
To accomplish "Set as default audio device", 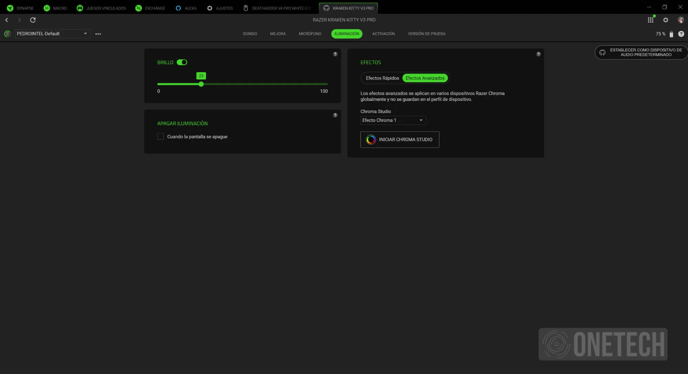I will click(641, 52).
